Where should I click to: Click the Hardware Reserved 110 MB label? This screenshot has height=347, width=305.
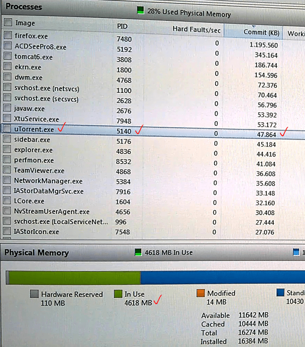(x=72, y=298)
